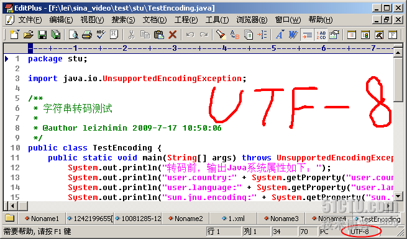Click the vertical scrollbar down arrow

pos(398,196)
